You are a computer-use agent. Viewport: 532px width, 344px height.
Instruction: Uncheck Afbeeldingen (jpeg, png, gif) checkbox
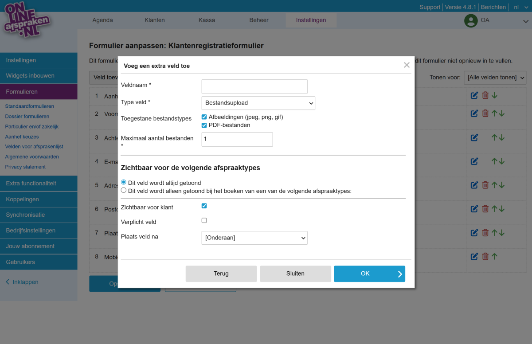204,117
